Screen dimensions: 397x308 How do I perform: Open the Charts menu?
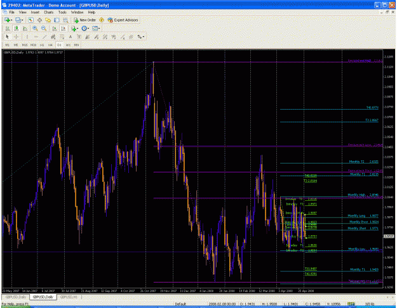pyautogui.click(x=49, y=12)
